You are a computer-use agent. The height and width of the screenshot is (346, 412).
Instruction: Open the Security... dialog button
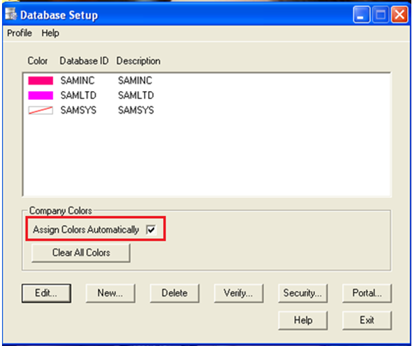[x=303, y=293]
